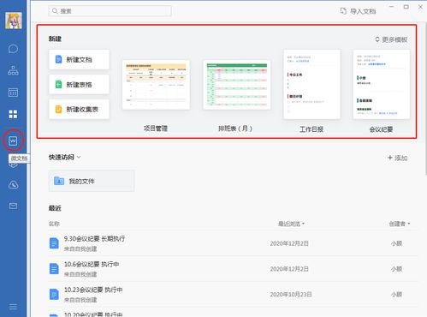Screen dimensions: 427x317
Task: Create a new collection form 新建收集表
Action: [79, 109]
